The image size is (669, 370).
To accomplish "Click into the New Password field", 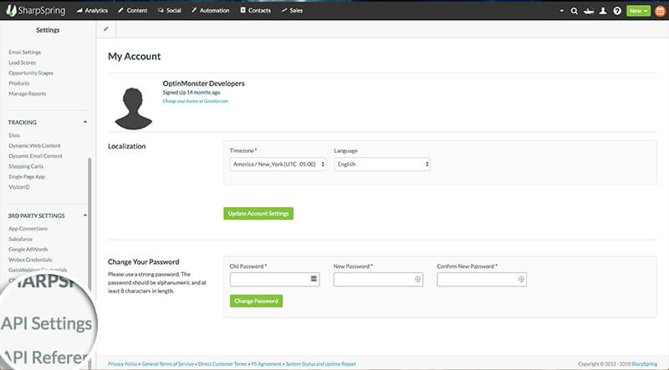I will pos(379,279).
